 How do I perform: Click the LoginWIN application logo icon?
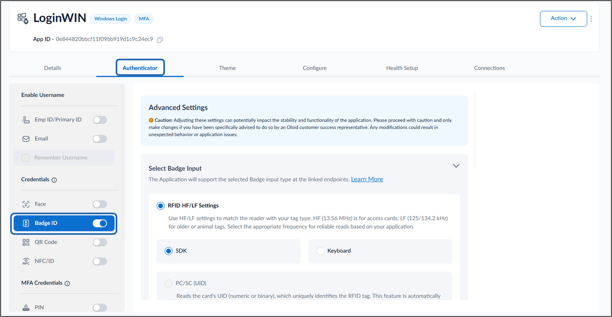[x=23, y=18]
